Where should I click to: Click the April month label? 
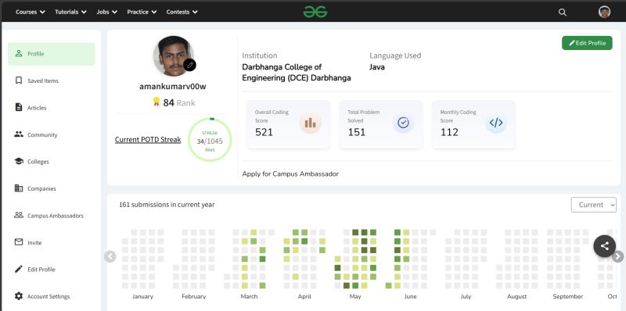coord(304,297)
